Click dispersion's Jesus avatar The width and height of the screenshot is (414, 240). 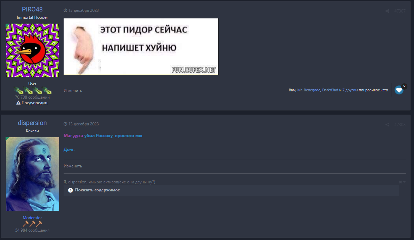click(32, 174)
